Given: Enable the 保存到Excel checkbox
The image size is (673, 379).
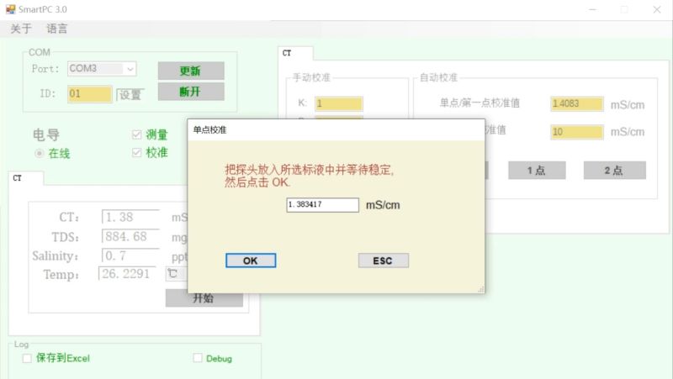Looking at the screenshot, I should 27,359.
